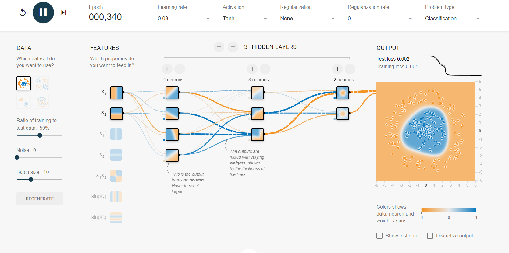Check the Discretize output checkbox
This screenshot has width=509, height=253.
(430, 236)
